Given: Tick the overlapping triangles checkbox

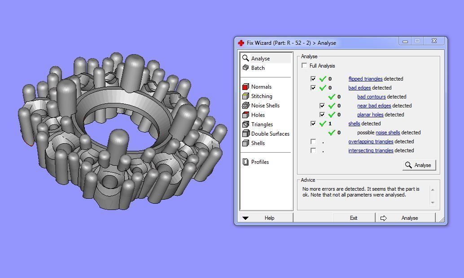Looking at the screenshot, I should [313, 141].
